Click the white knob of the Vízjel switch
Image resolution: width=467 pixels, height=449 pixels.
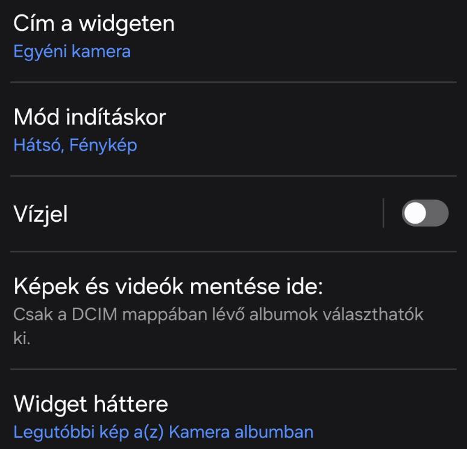click(415, 213)
